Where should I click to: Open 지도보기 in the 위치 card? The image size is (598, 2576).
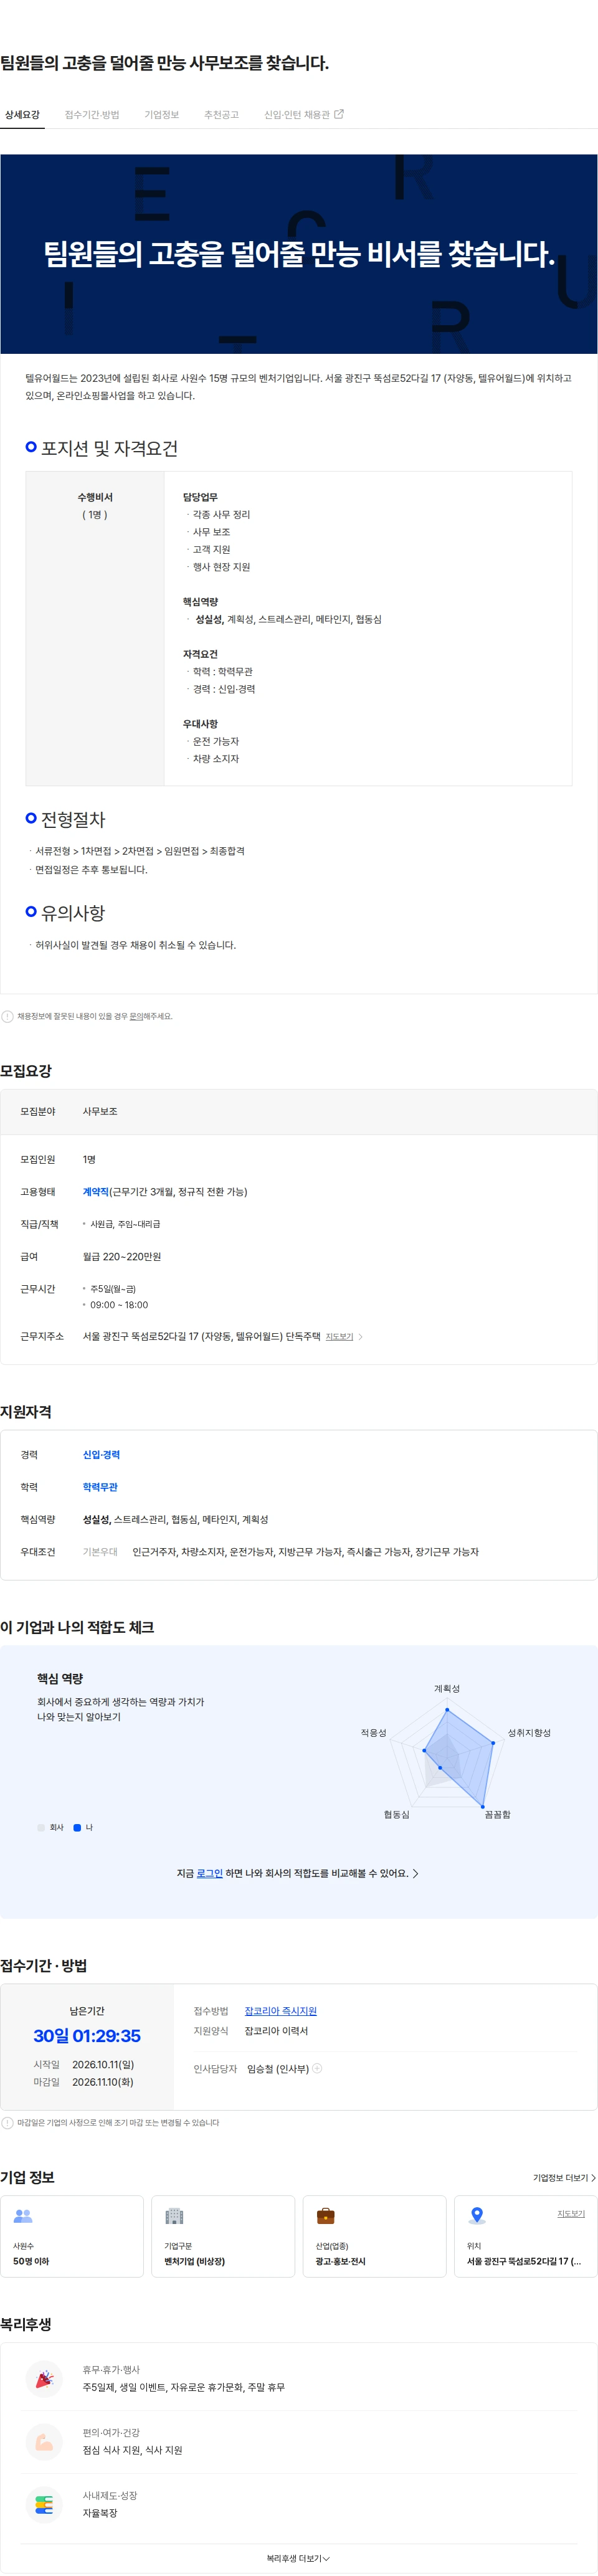coord(571,2214)
